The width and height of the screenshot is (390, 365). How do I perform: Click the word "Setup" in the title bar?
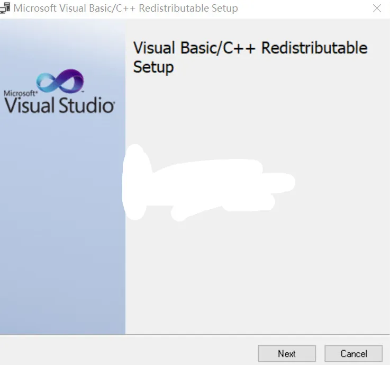(x=224, y=8)
